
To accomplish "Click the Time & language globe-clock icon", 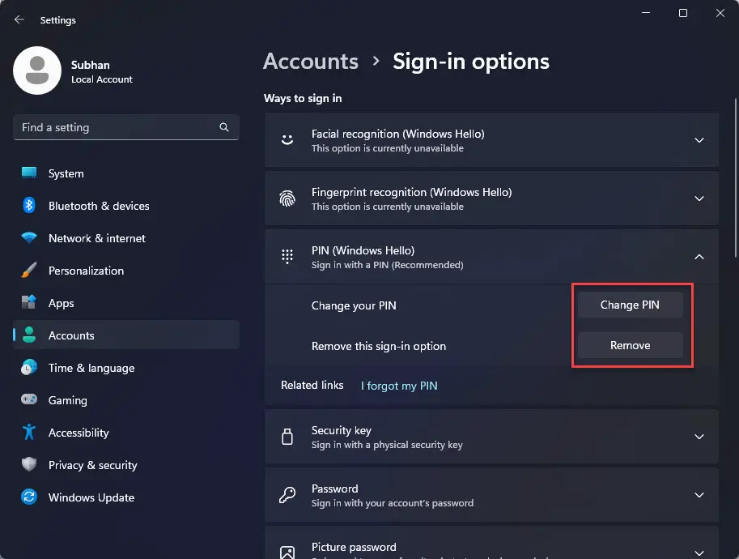I will click(x=29, y=367).
